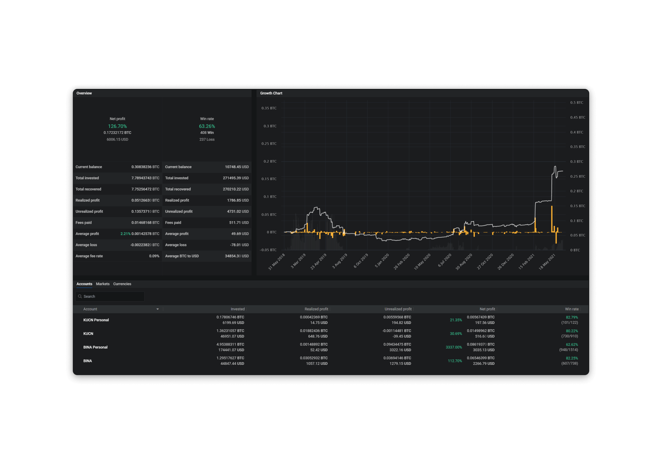Select the KUCN Personal account row
The height and width of the screenshot is (464, 662).
tap(331, 320)
